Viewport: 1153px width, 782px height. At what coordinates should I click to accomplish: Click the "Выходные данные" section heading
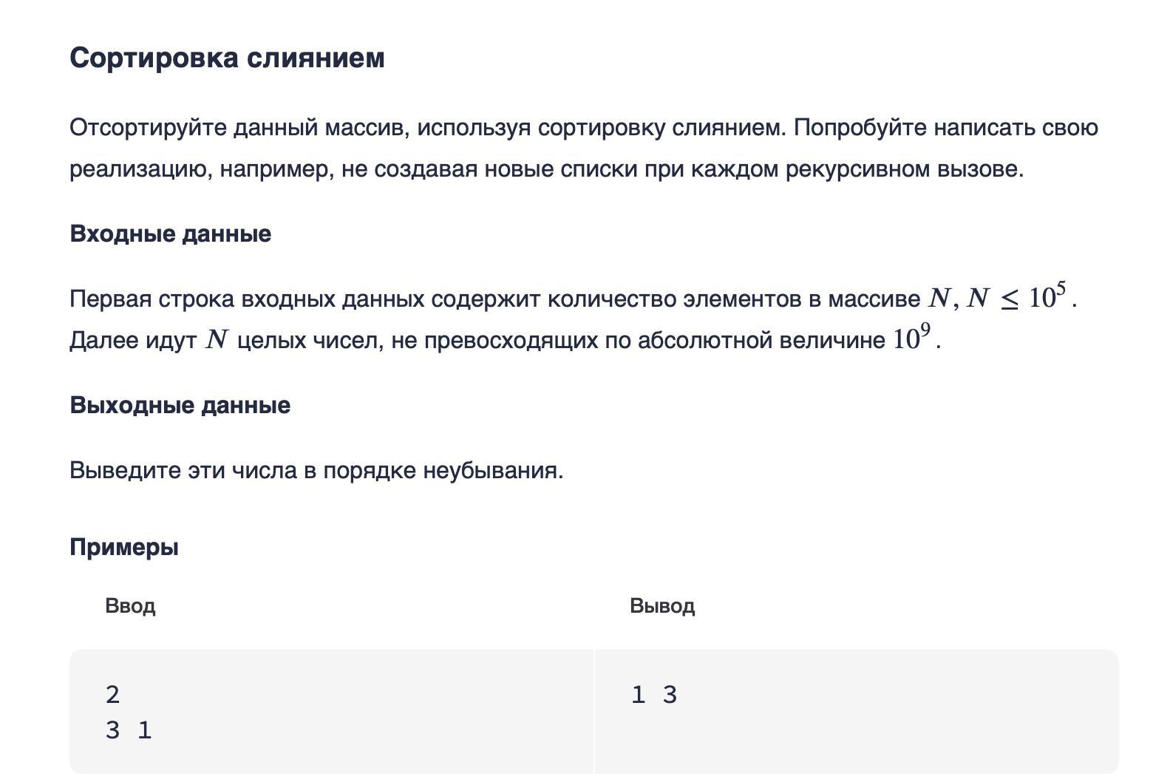point(180,405)
